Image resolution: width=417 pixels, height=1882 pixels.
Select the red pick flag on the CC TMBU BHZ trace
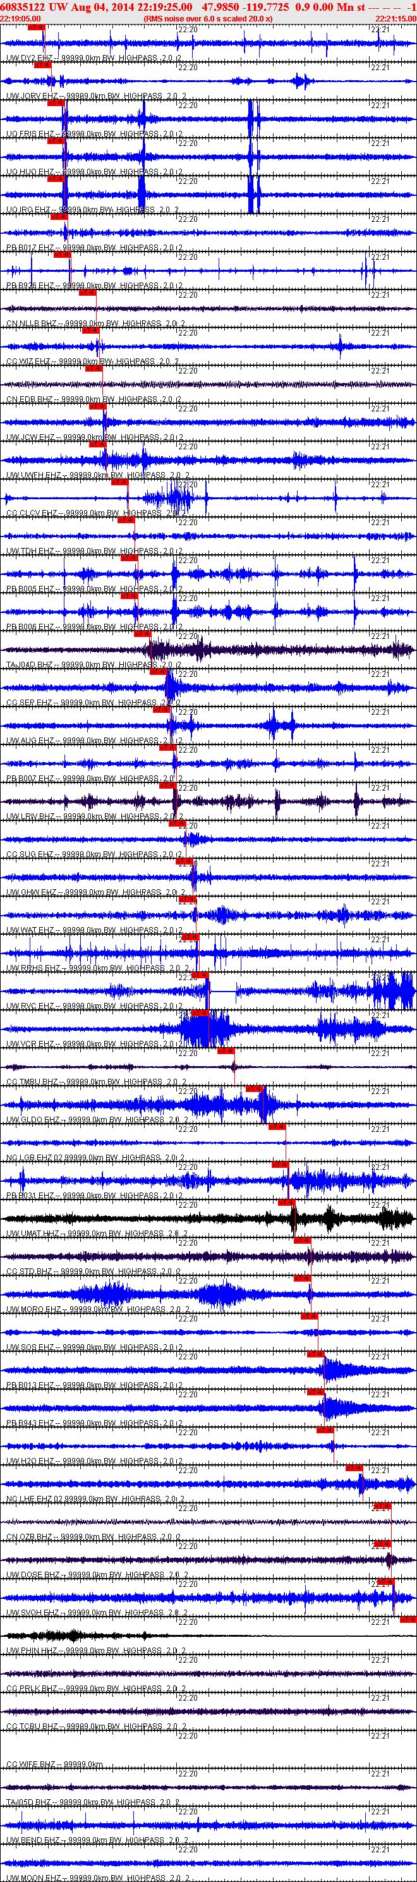pos(226,1050)
